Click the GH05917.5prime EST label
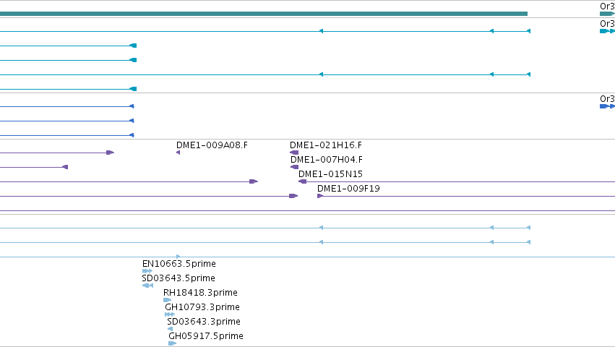 (x=206, y=336)
